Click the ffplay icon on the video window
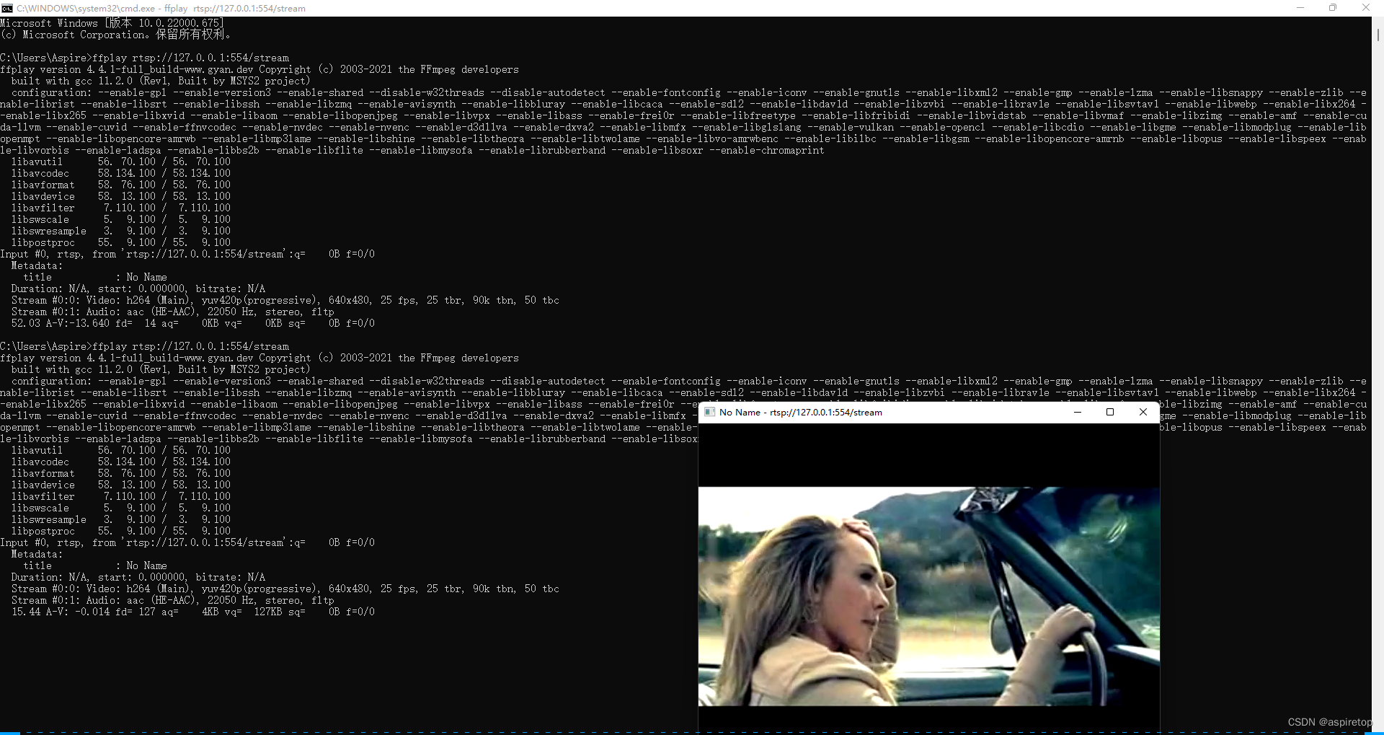This screenshot has height=735, width=1384. pos(710,412)
